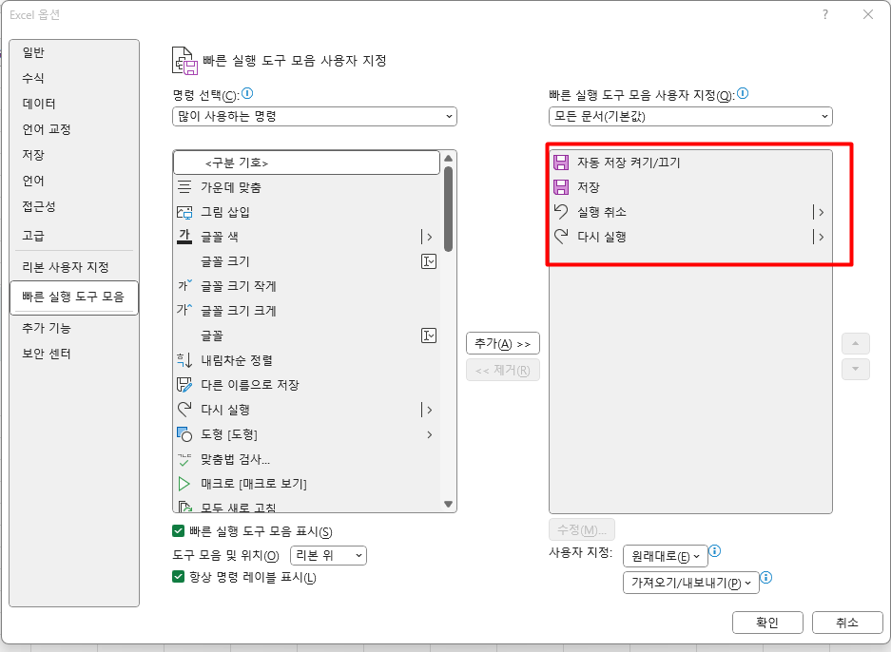Expand 글꼴 색 submenu arrow
Screen dimensions: 891x652
pyautogui.click(x=429, y=237)
